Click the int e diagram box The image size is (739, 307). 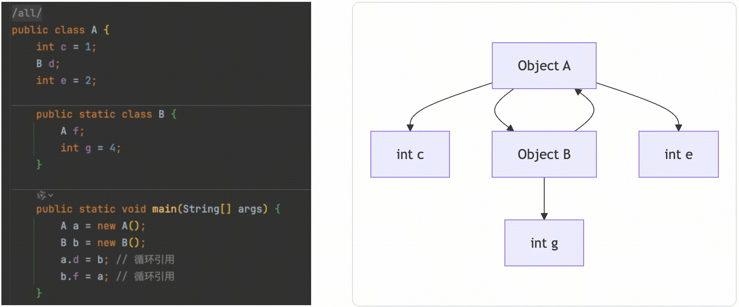[x=678, y=154]
